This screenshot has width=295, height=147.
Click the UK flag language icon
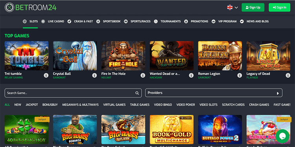[230, 7]
